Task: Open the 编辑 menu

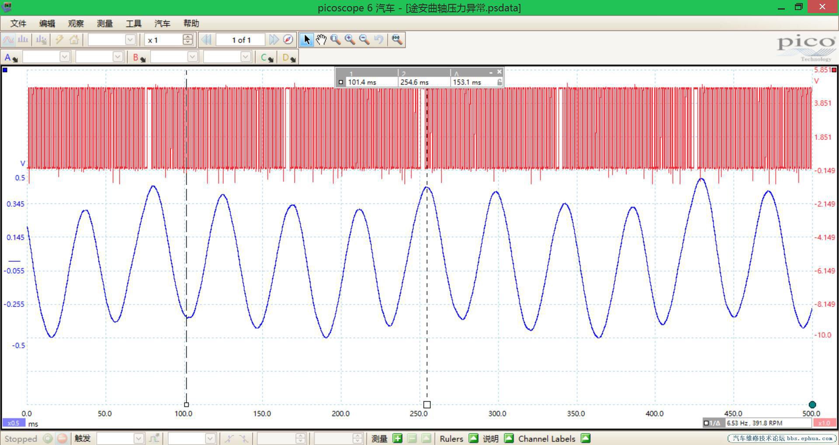Action: [x=47, y=24]
